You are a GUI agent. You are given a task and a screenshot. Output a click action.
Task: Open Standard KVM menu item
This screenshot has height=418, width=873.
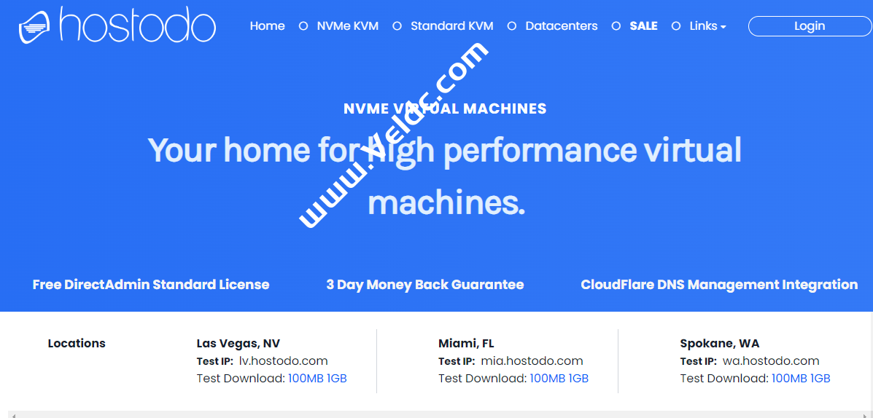click(x=451, y=26)
